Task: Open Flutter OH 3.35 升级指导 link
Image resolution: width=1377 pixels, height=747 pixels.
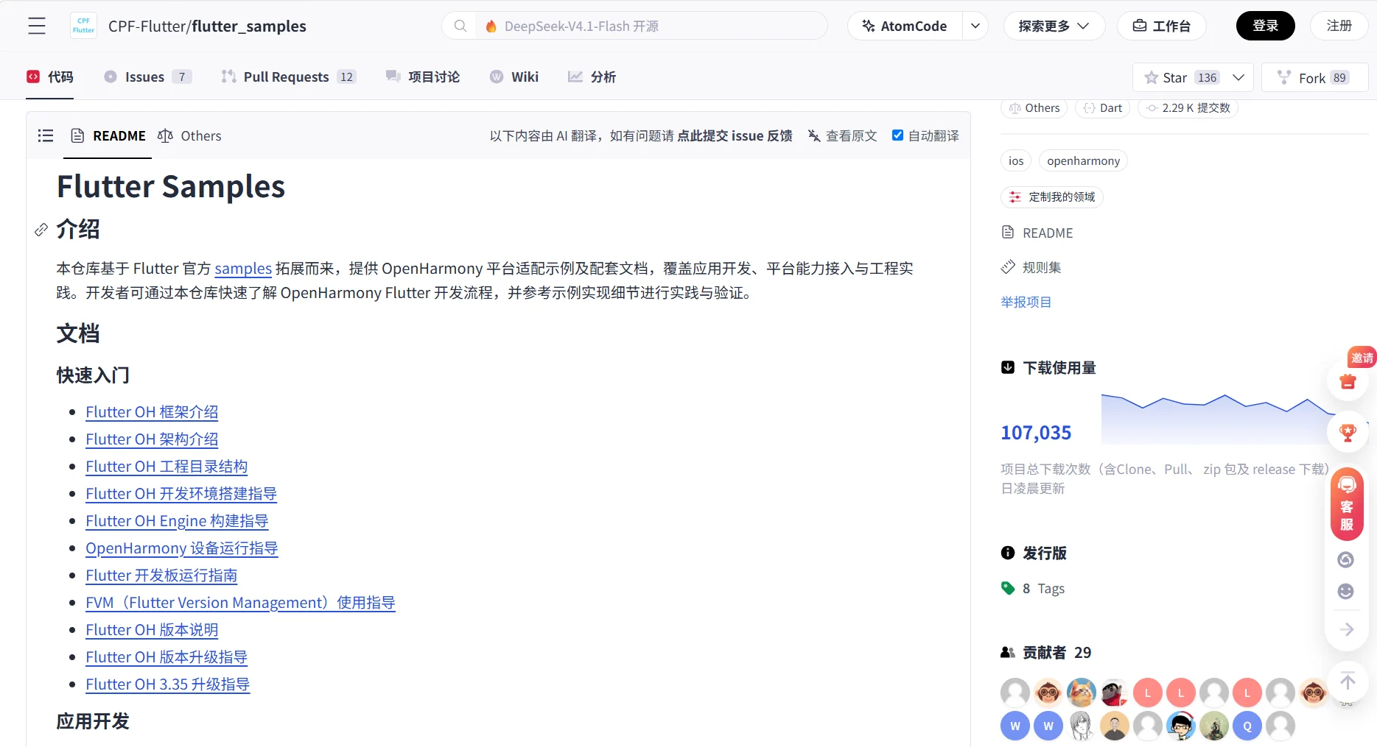Action: point(168,684)
